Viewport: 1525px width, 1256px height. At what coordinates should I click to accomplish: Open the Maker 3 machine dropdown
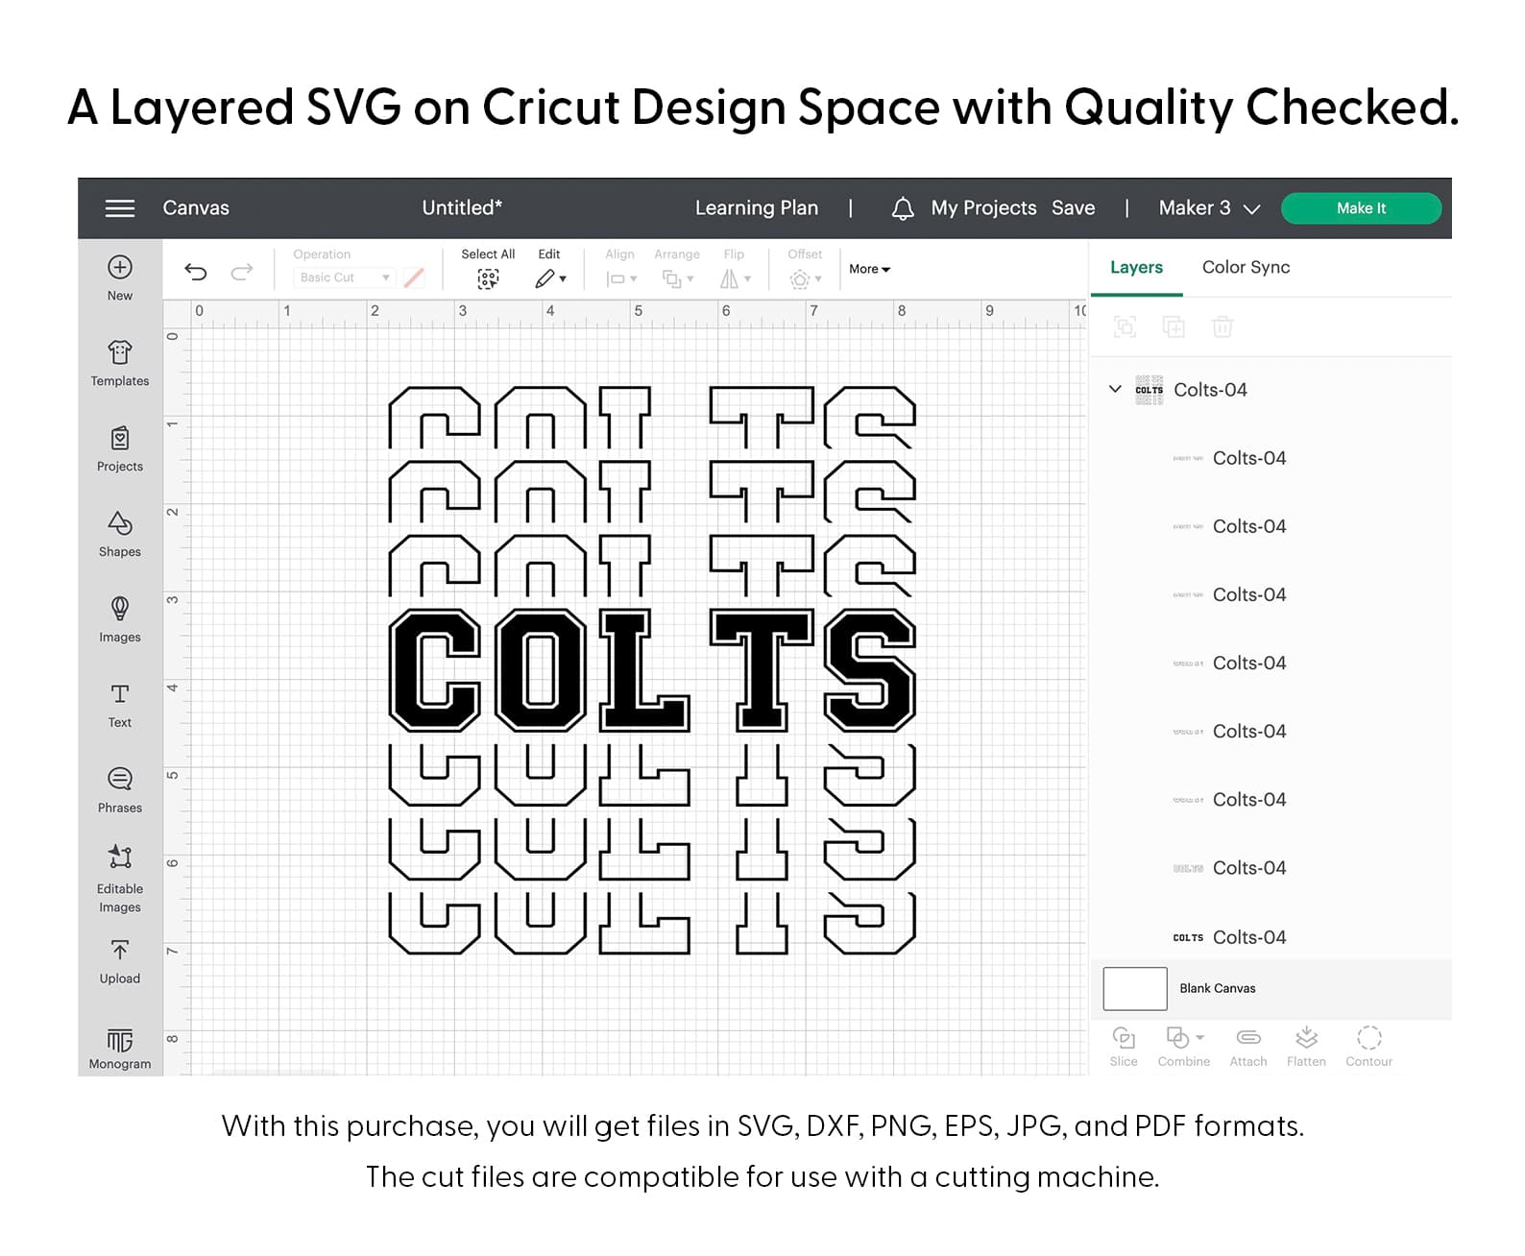[1209, 208]
